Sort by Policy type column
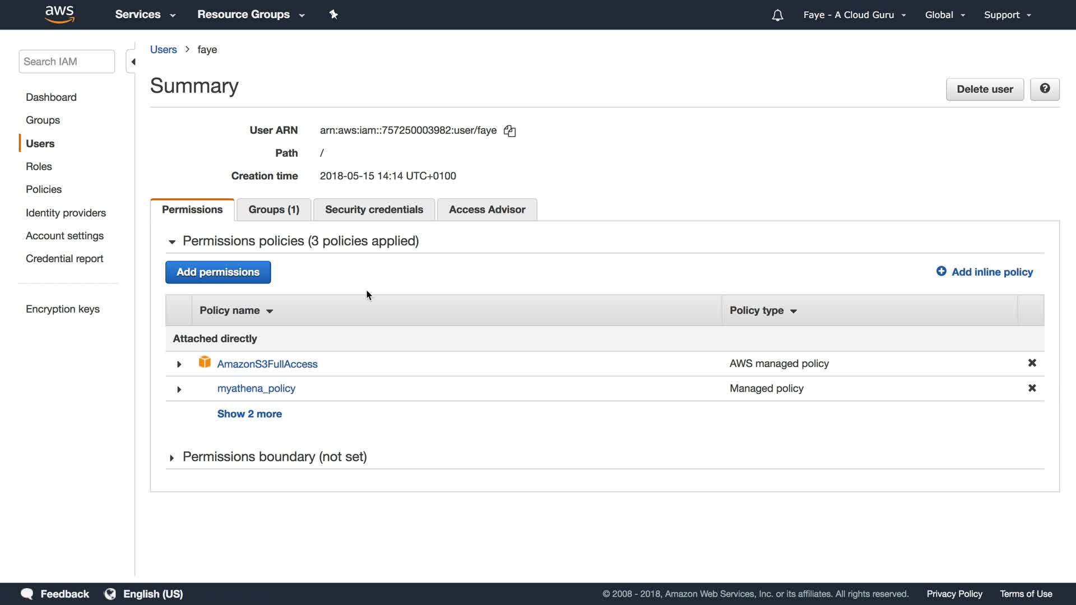 pos(763,310)
